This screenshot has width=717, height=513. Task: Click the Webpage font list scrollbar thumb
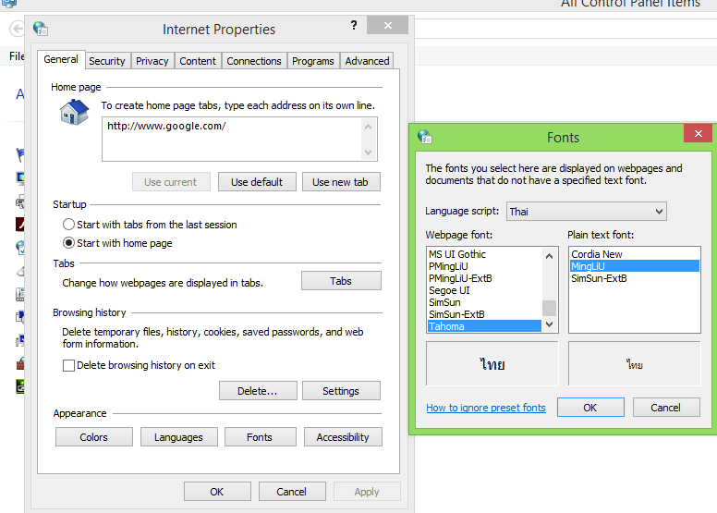pos(549,308)
